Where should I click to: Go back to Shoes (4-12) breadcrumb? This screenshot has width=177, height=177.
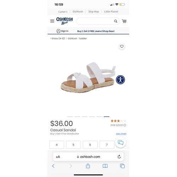(57, 38)
